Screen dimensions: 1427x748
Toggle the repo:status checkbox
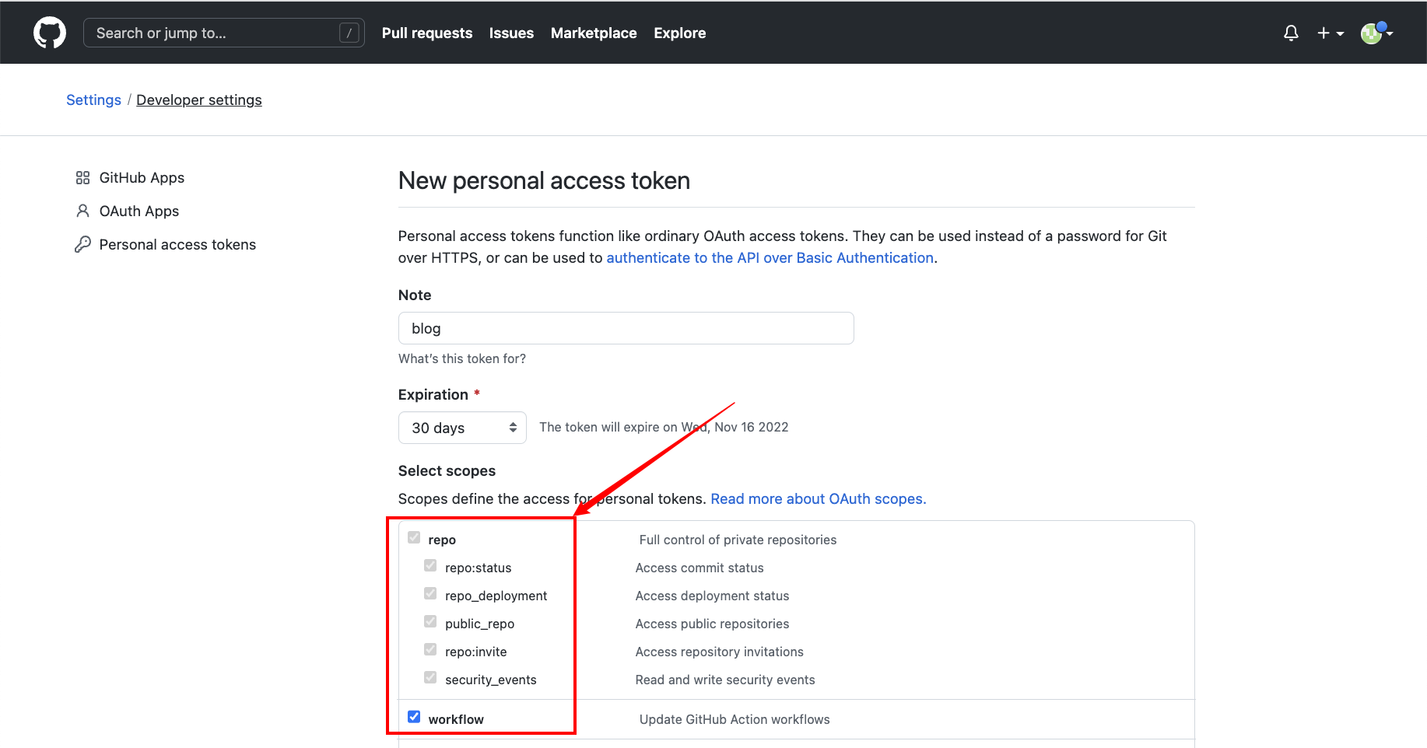pyautogui.click(x=430, y=565)
